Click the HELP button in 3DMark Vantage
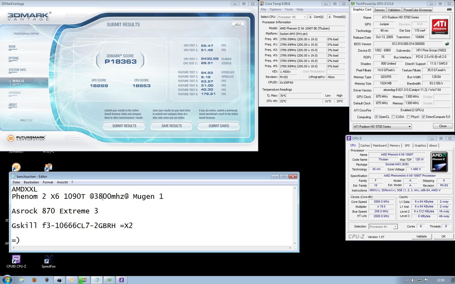Screen dimensions: 455x284 click(238, 24)
